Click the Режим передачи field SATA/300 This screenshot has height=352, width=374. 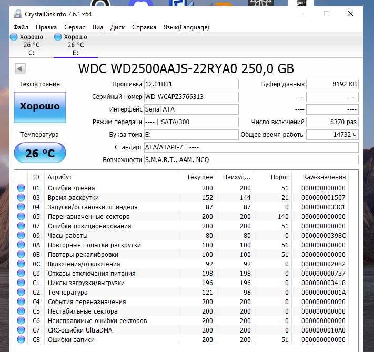click(x=191, y=122)
